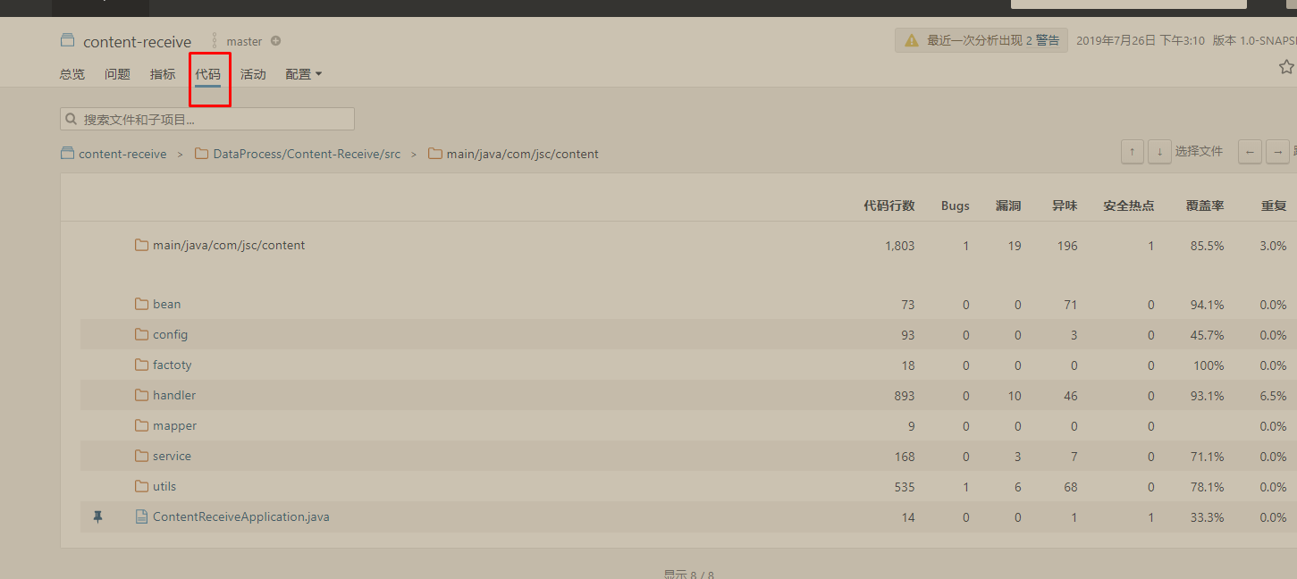Viewport: 1297px width, 579px height.
Task: Switch to the 指标 tab
Action: coord(163,74)
